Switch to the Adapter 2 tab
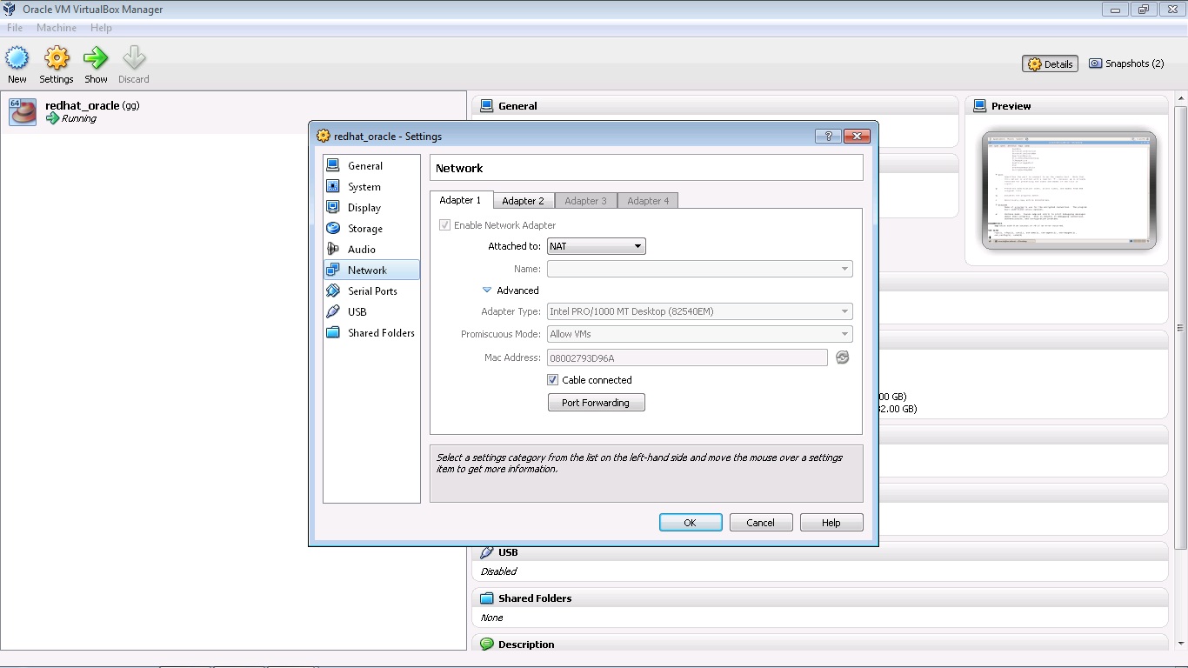 (x=524, y=201)
